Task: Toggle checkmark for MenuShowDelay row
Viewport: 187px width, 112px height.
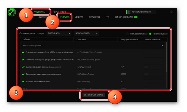Action: click(23, 81)
